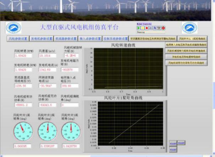The width and height of the screenshot is (215, 157).
Task: Click the tools icon in Model Controls
Action: (159, 28)
